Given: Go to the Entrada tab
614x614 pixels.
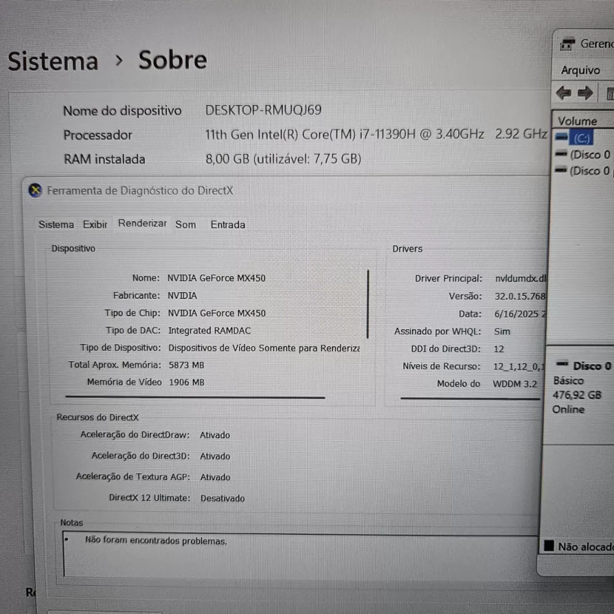Looking at the screenshot, I should 228,225.
